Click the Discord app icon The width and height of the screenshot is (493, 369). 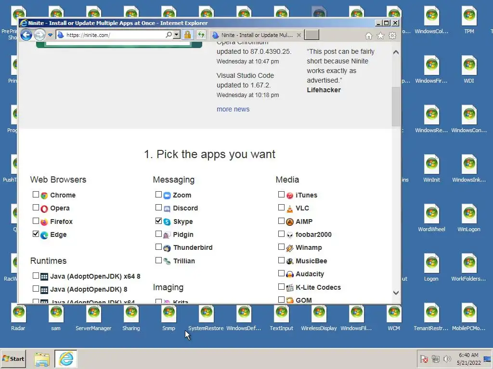click(167, 209)
